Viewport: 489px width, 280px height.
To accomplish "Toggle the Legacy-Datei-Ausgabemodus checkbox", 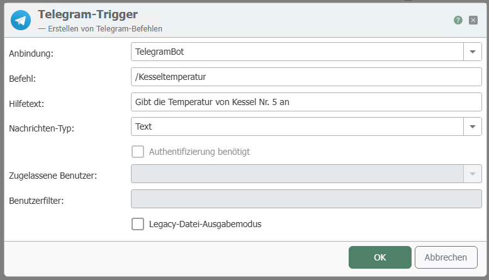I will [x=138, y=224].
